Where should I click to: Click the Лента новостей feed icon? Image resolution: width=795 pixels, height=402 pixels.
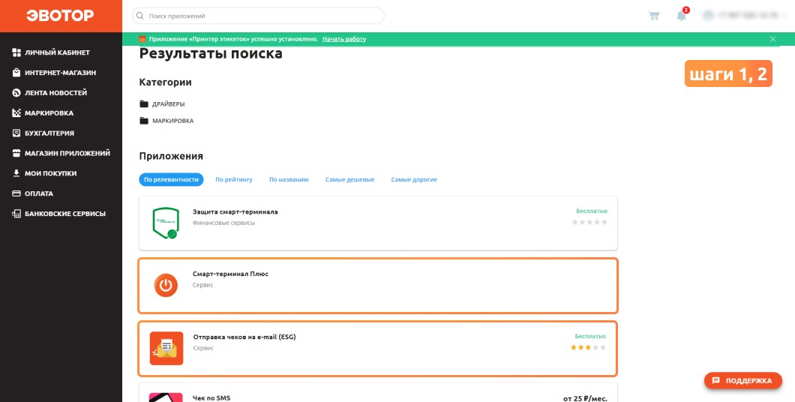click(x=16, y=93)
